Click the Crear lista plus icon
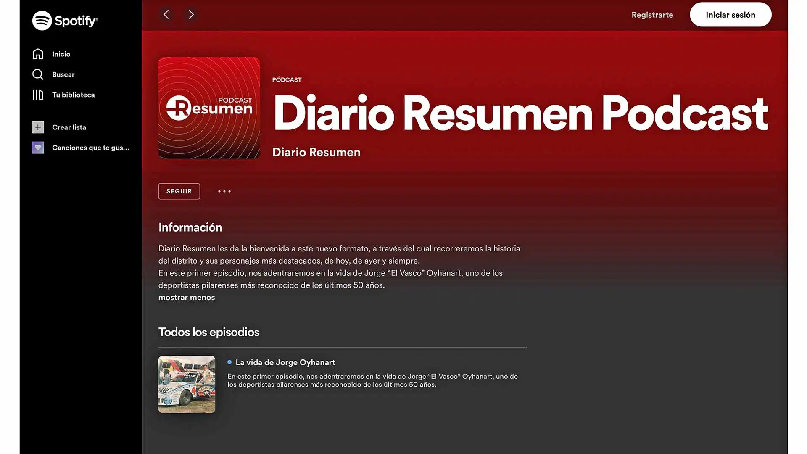Viewport: 807px width, 454px height. pyautogui.click(x=38, y=127)
